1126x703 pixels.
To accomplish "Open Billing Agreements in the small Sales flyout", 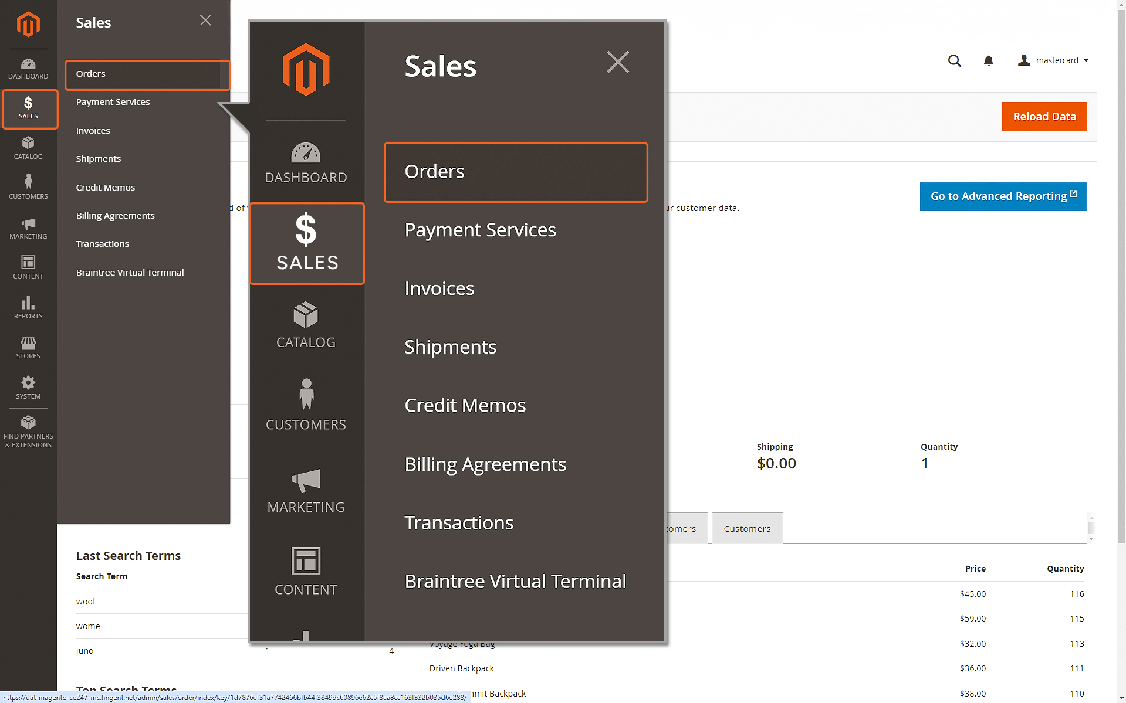I will pyautogui.click(x=115, y=216).
